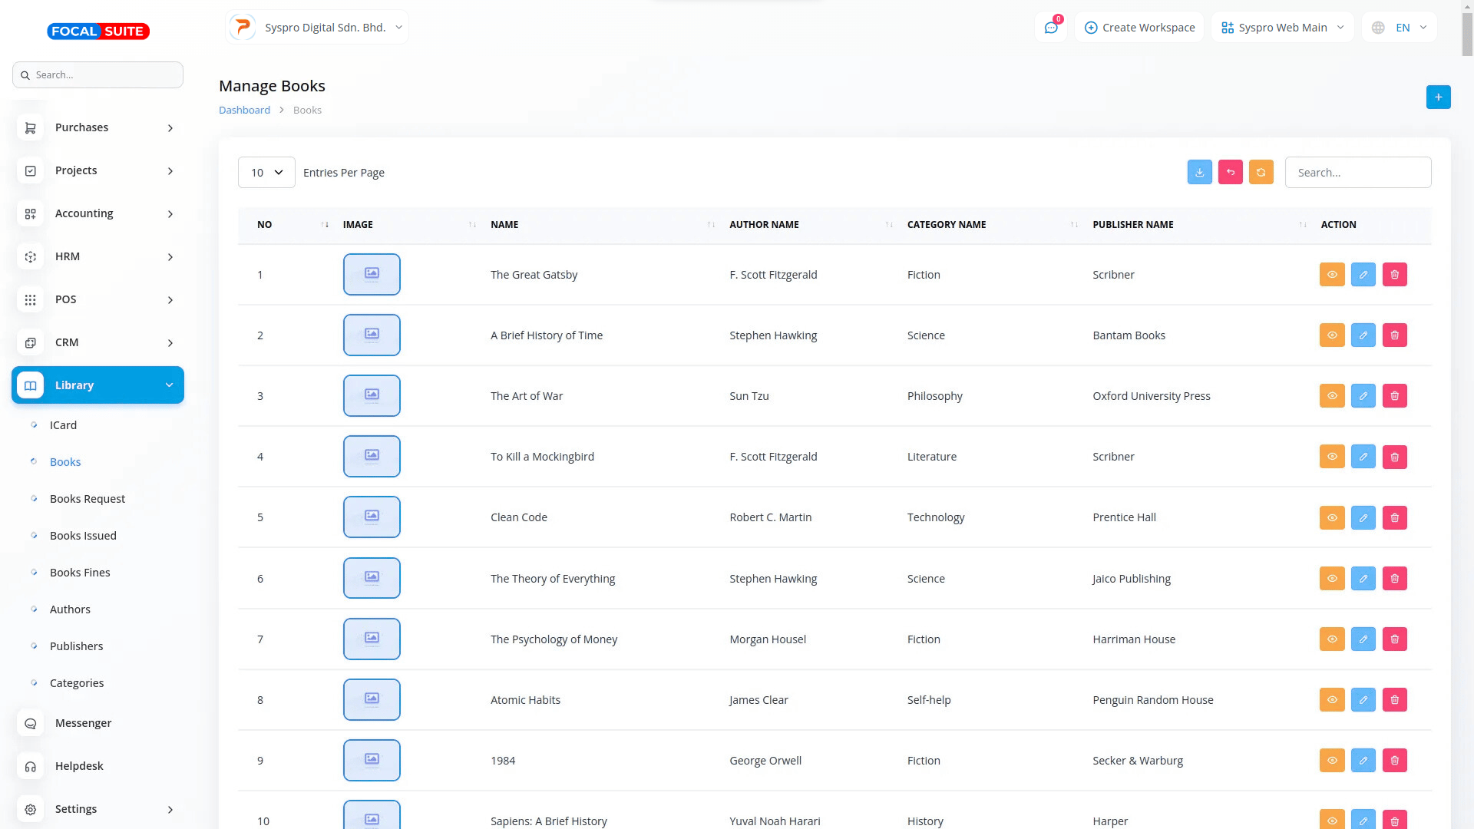Click the blue add book plus button
The height and width of the screenshot is (829, 1474).
1438,97
